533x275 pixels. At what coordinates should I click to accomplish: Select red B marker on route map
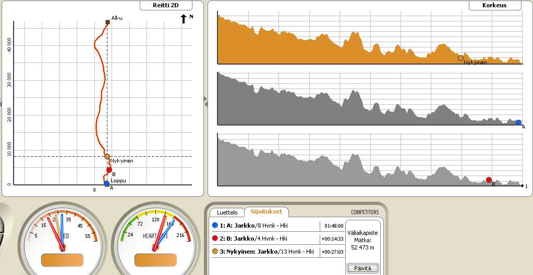click(x=109, y=170)
